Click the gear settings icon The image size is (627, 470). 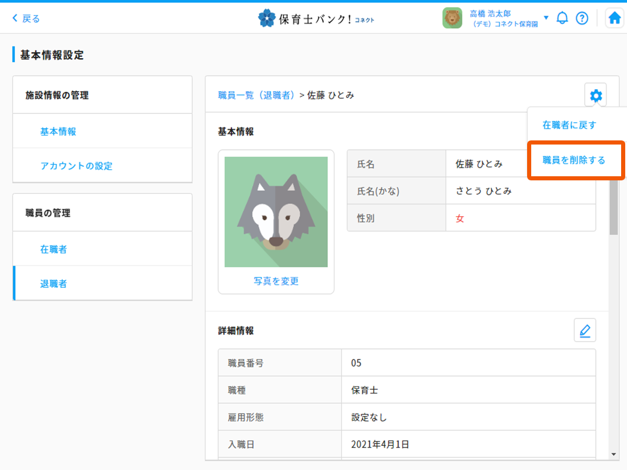[x=596, y=95]
